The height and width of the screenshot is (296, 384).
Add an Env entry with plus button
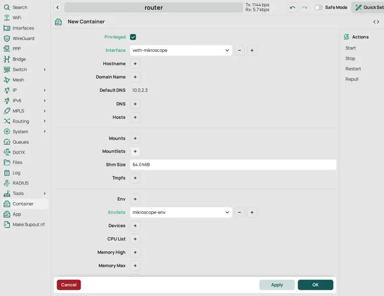coord(135,199)
